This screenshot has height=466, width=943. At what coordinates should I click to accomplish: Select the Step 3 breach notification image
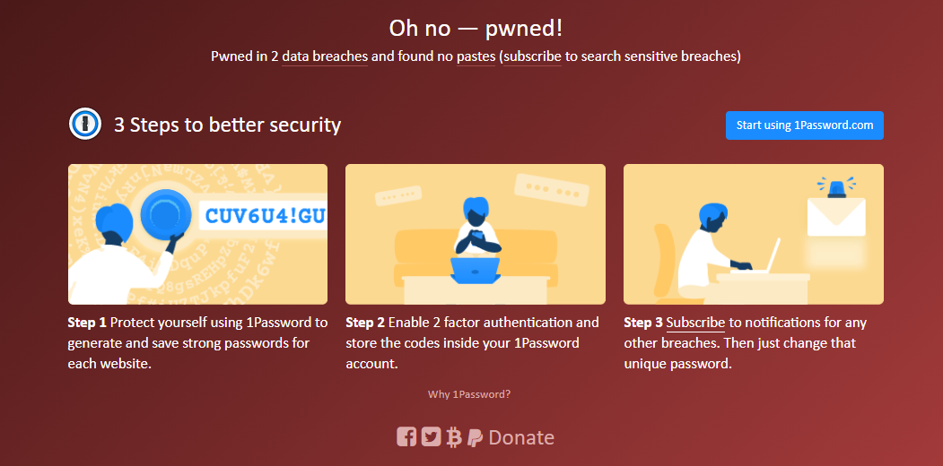click(x=754, y=234)
